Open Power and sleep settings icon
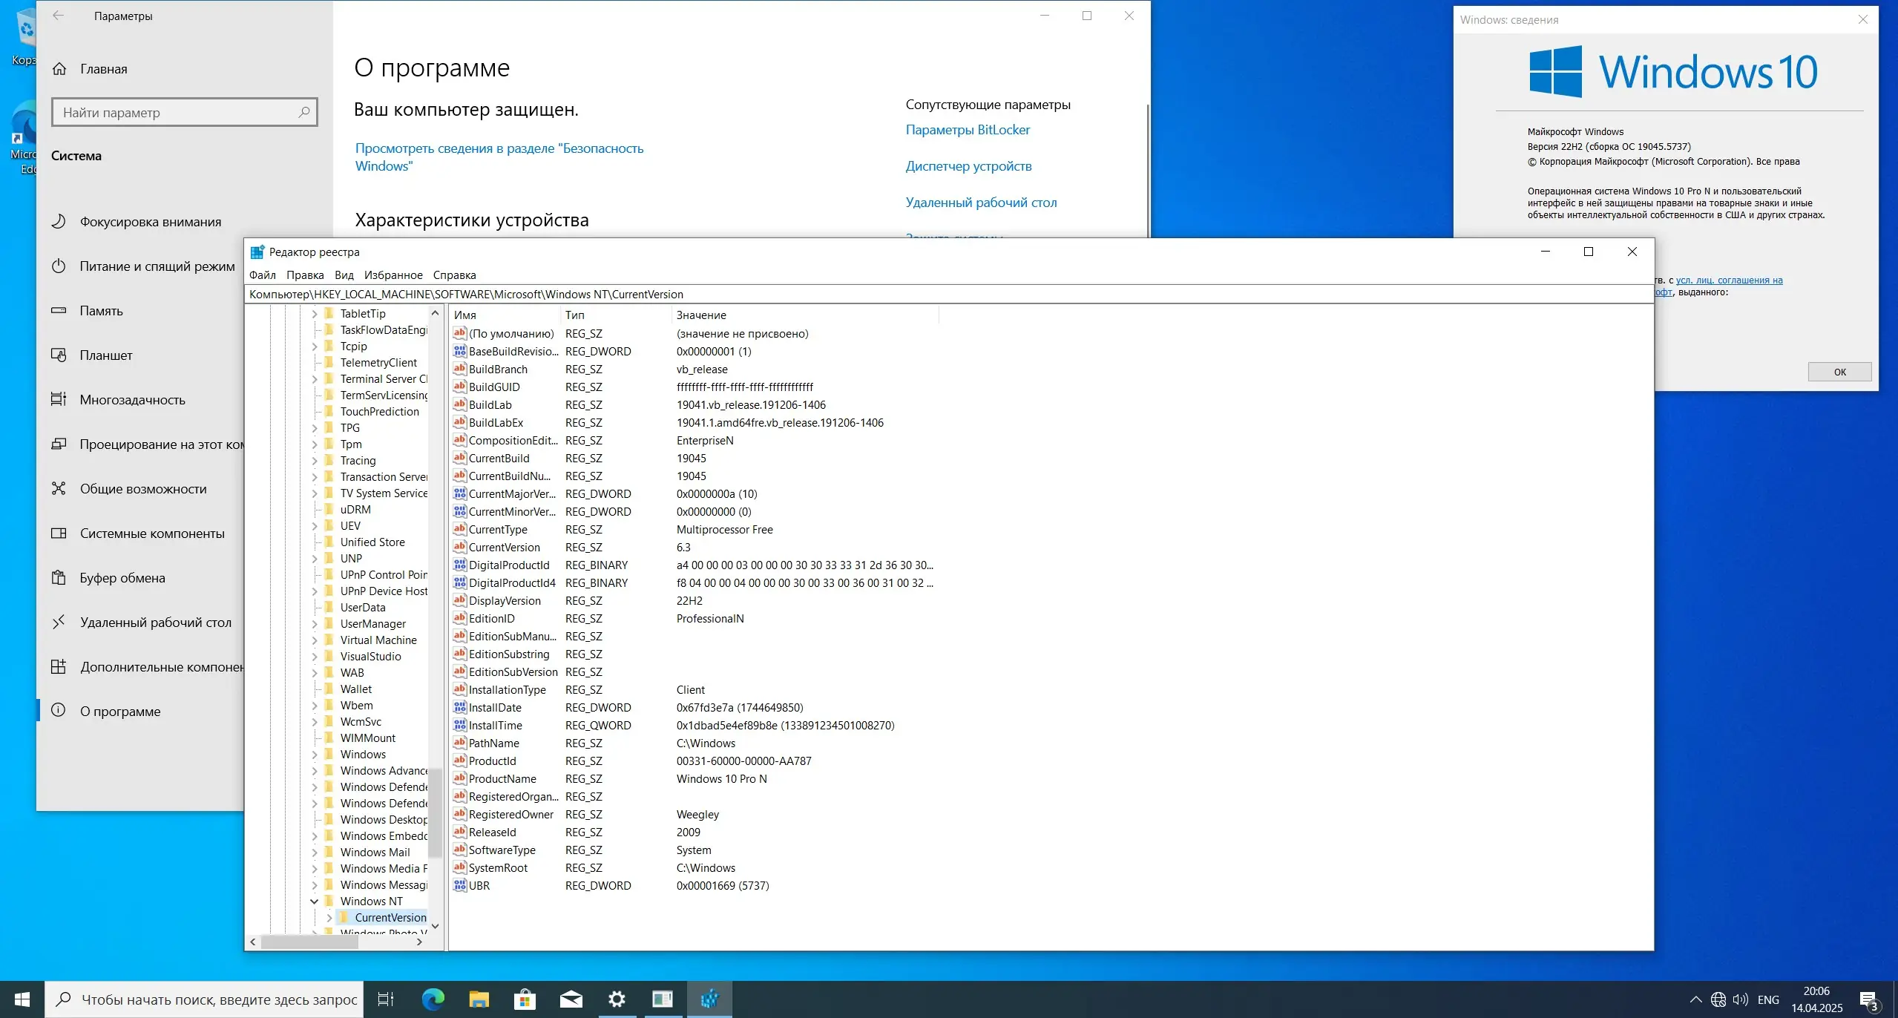The image size is (1898, 1018). (x=59, y=266)
